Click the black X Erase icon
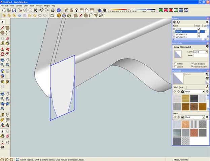Viewport: 210px width, 161px height. [x=35, y=10]
